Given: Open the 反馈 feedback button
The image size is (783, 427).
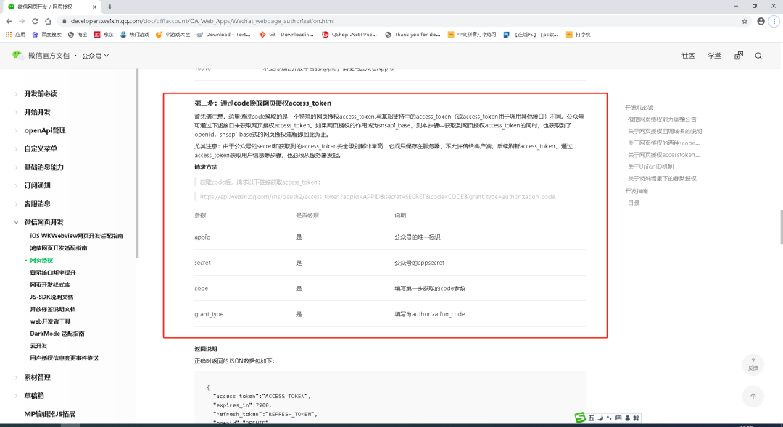Looking at the screenshot, I should coord(753,364).
